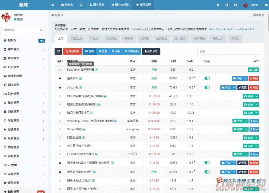Switch to the 小程序 category tab
This screenshot has height=193, width=269.
[x=94, y=38]
